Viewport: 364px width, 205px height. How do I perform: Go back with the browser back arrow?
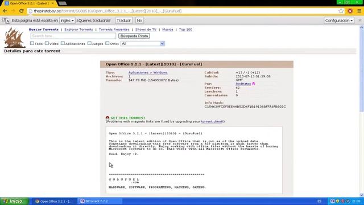[5, 11]
